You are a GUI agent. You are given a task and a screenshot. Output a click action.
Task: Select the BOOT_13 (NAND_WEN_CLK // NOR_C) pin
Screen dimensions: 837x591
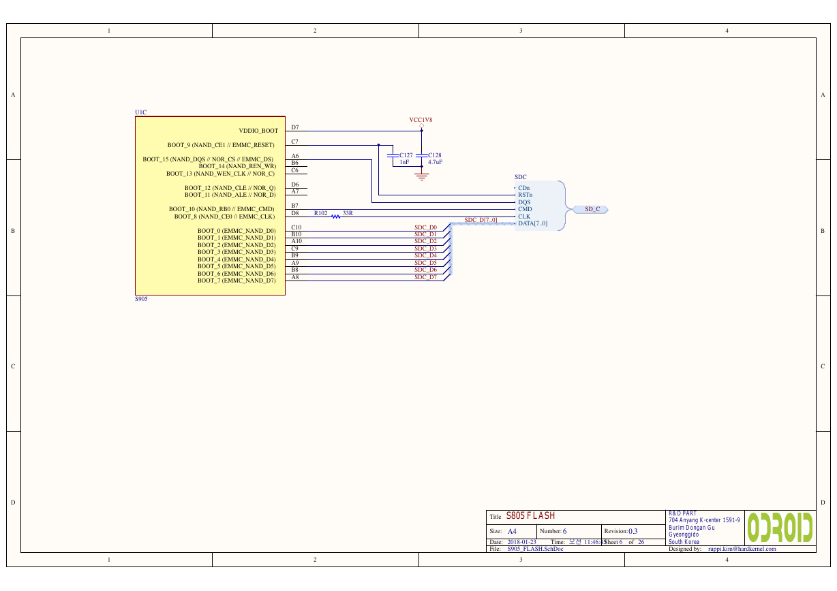pos(220,174)
